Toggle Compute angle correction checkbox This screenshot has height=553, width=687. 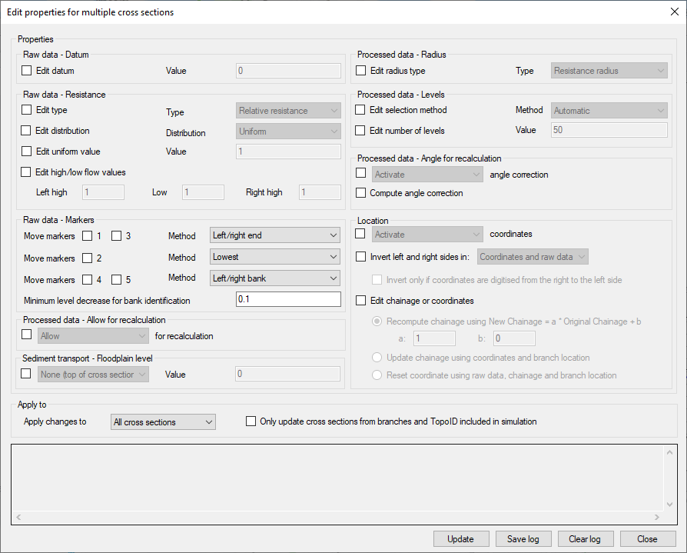[361, 192]
